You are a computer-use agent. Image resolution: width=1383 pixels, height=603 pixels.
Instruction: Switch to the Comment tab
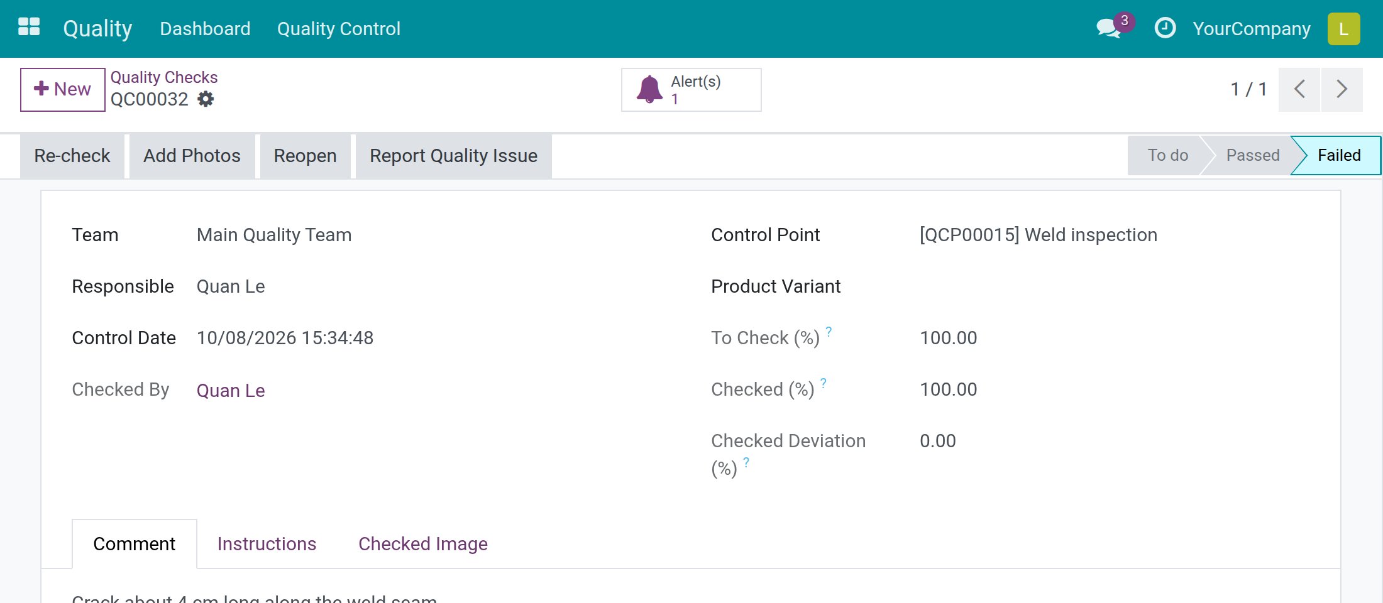coord(134,544)
